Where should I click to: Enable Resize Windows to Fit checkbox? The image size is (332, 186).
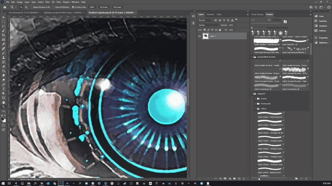32,7
